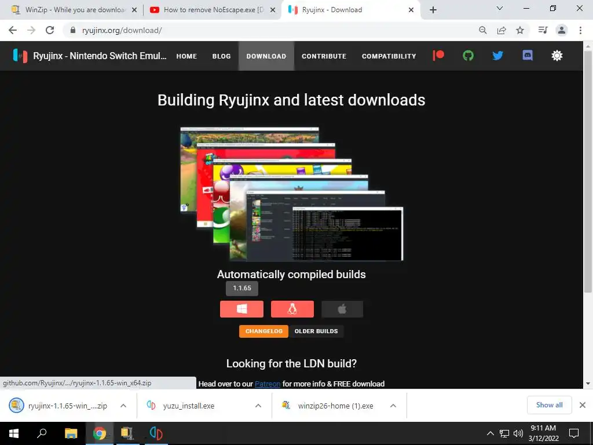This screenshot has height=445, width=593.
Task: Open File Explorer from taskbar
Action: click(x=71, y=433)
